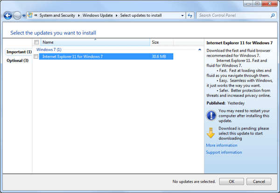Toggle the select-all checkbox in header

pos(36,42)
